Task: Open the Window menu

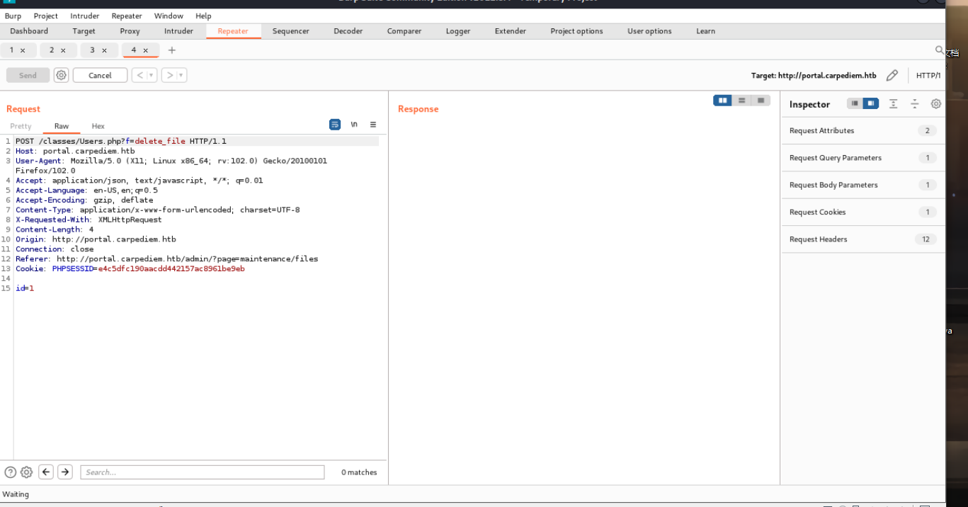Action: 169,16
